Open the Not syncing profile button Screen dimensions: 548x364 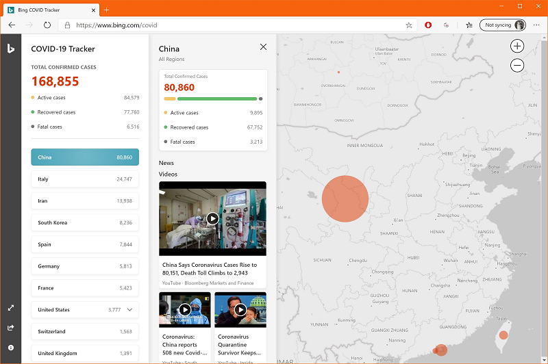[502, 25]
